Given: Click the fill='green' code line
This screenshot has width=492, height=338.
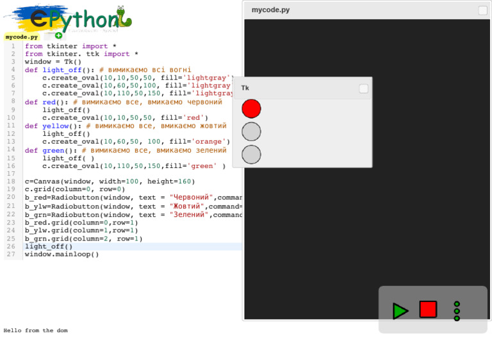Looking at the screenshot, I should (134, 166).
